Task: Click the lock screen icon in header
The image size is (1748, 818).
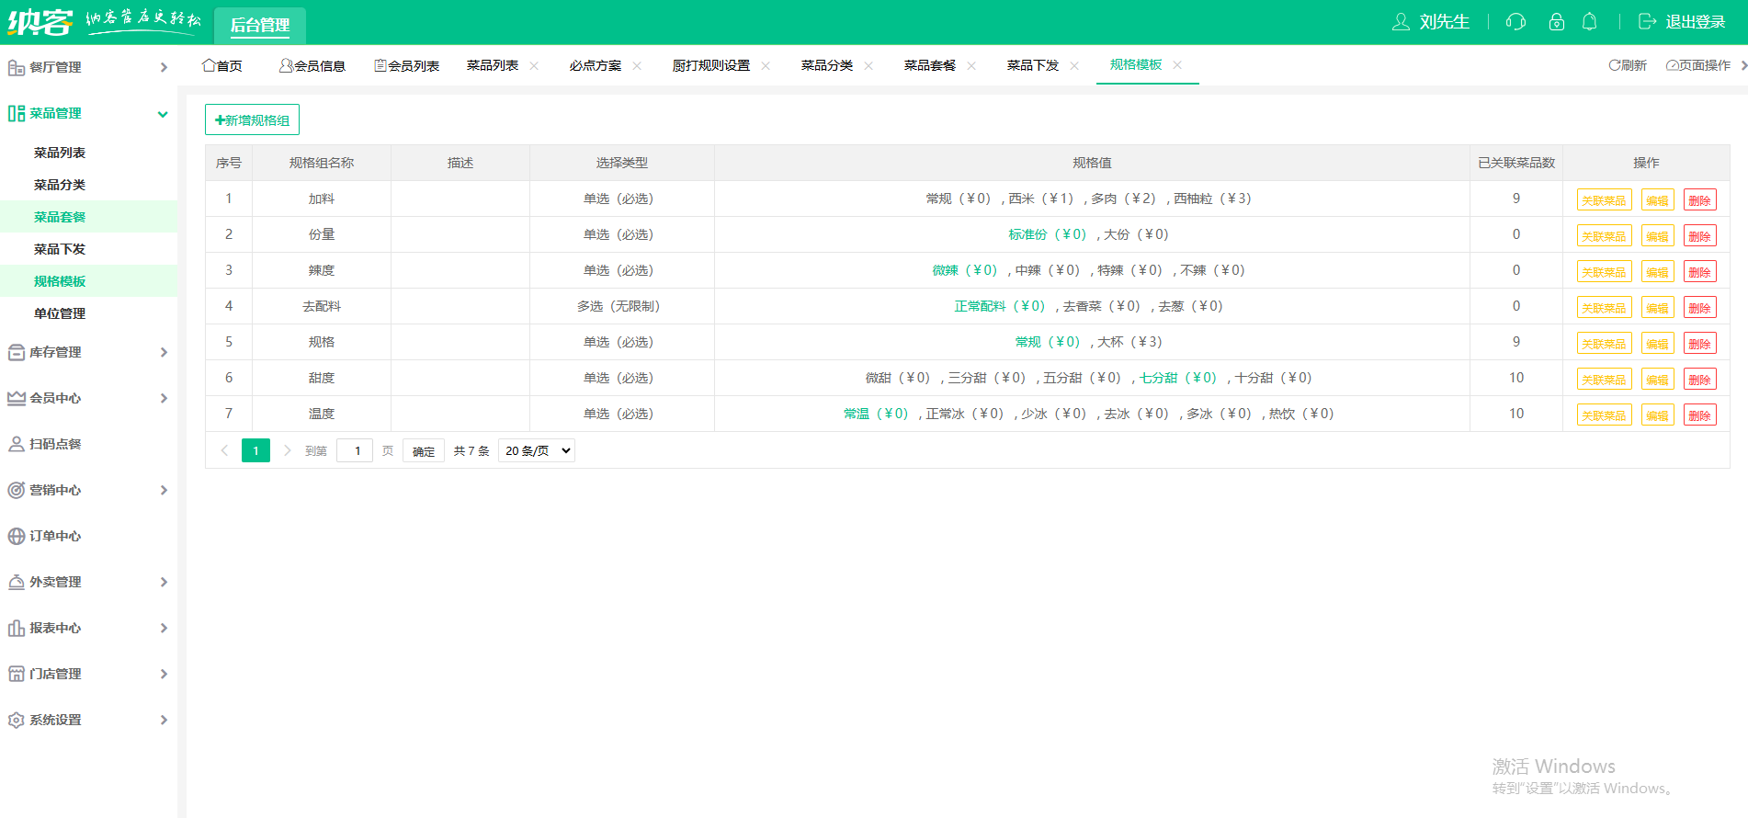Action: [1556, 22]
